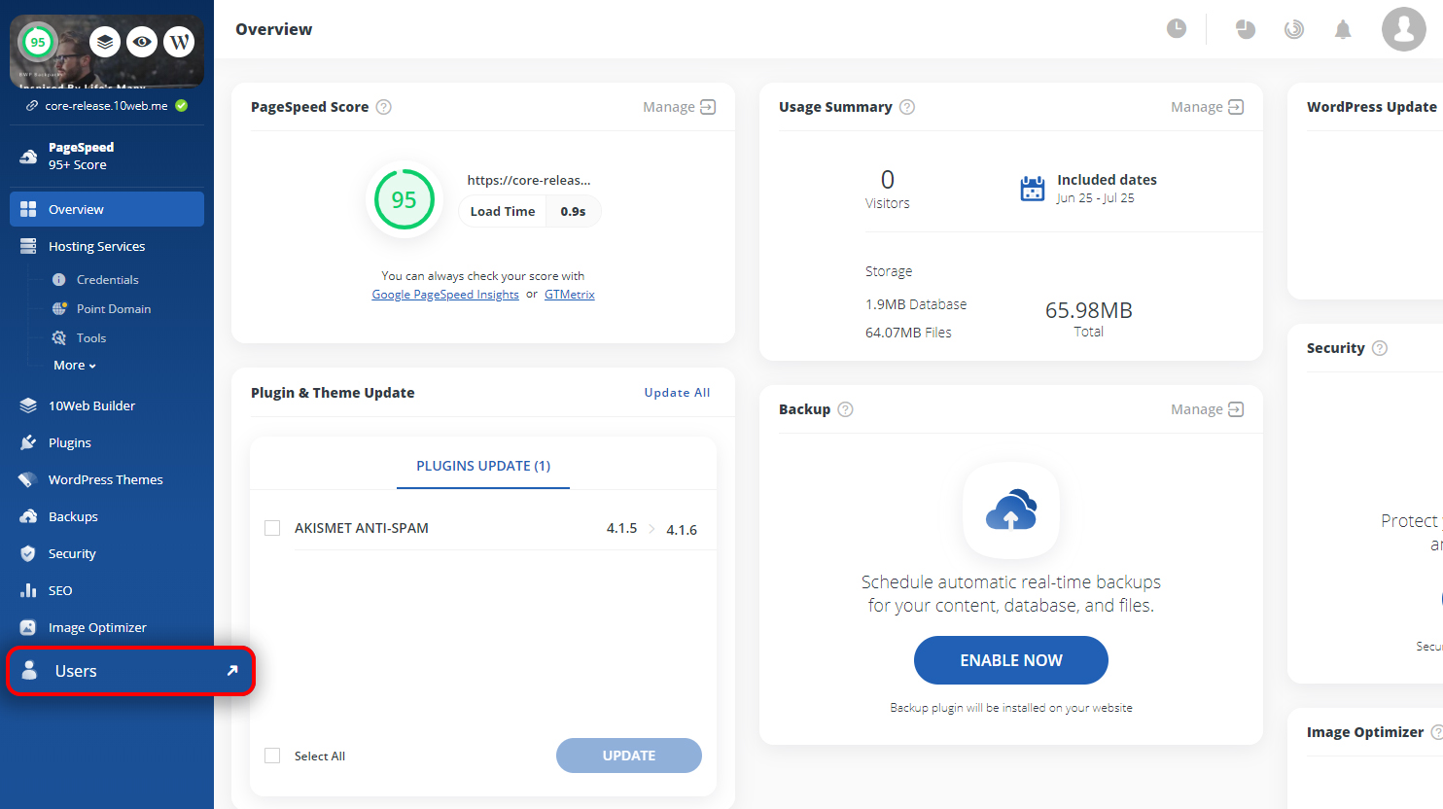Click the https://core-releas... URL text

(529, 180)
